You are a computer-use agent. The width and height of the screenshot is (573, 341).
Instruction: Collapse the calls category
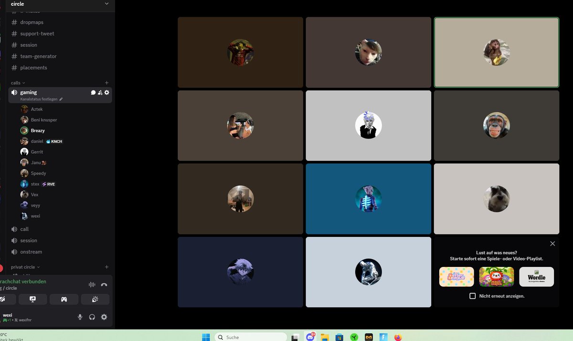pos(18,83)
